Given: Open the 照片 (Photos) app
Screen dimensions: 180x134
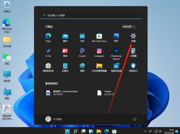Looking at the screenshot, I should coord(116,36).
